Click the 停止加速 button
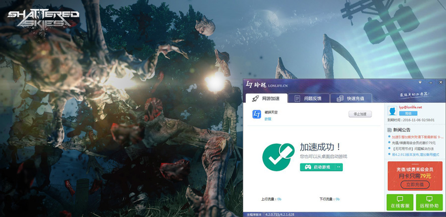 pyautogui.click(x=360, y=114)
